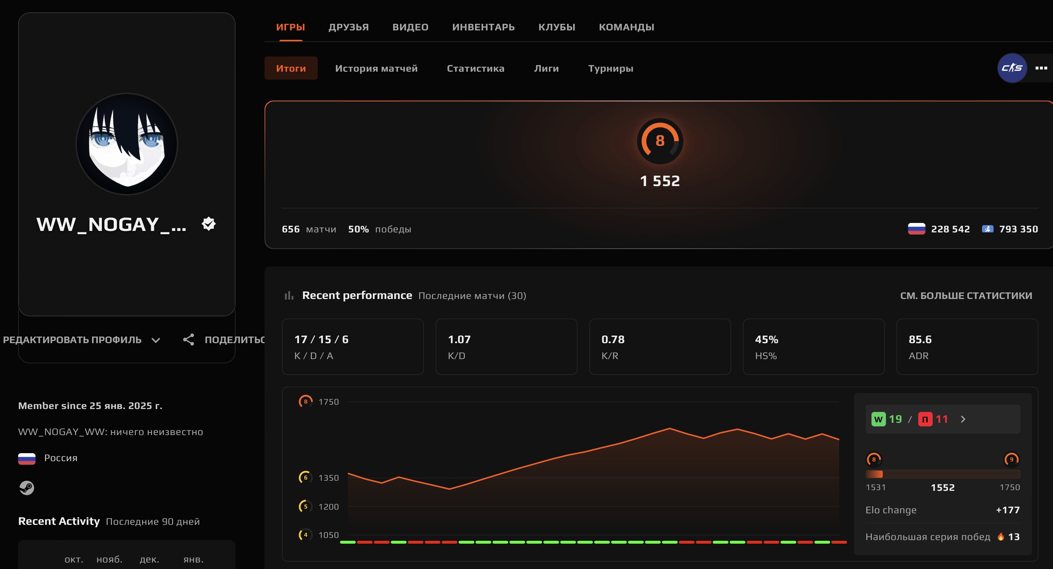Screen dimensions: 1053x569
Task: Click the verified badge beside username
Action: click(208, 224)
